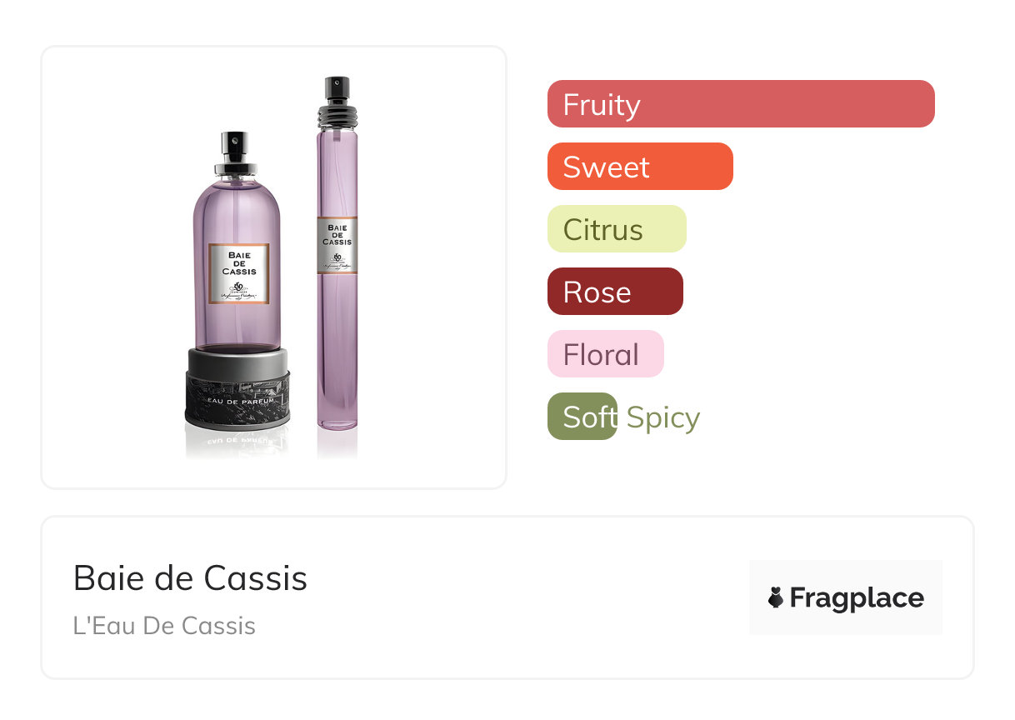This screenshot has width=1015, height=720.
Task: Click the Eau de Parfum bottle base
Action: (237, 397)
